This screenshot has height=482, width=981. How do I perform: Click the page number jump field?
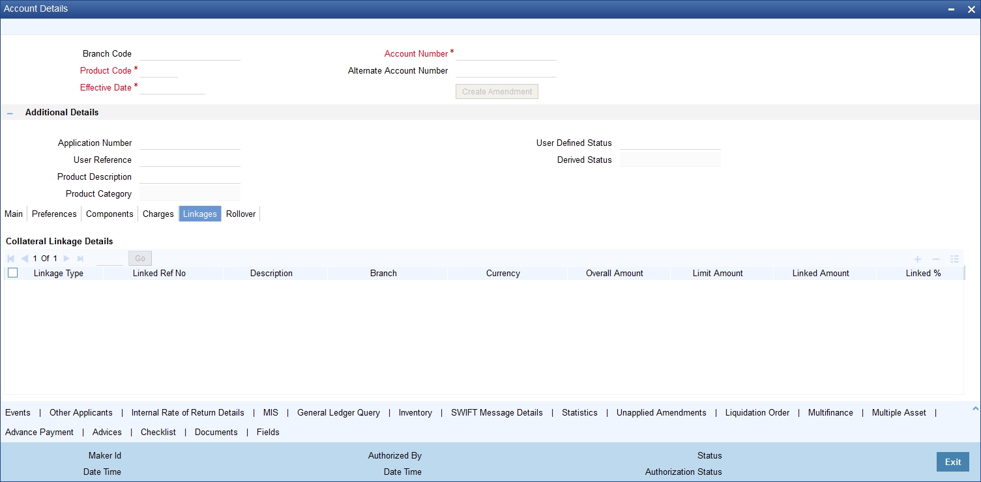(x=110, y=259)
